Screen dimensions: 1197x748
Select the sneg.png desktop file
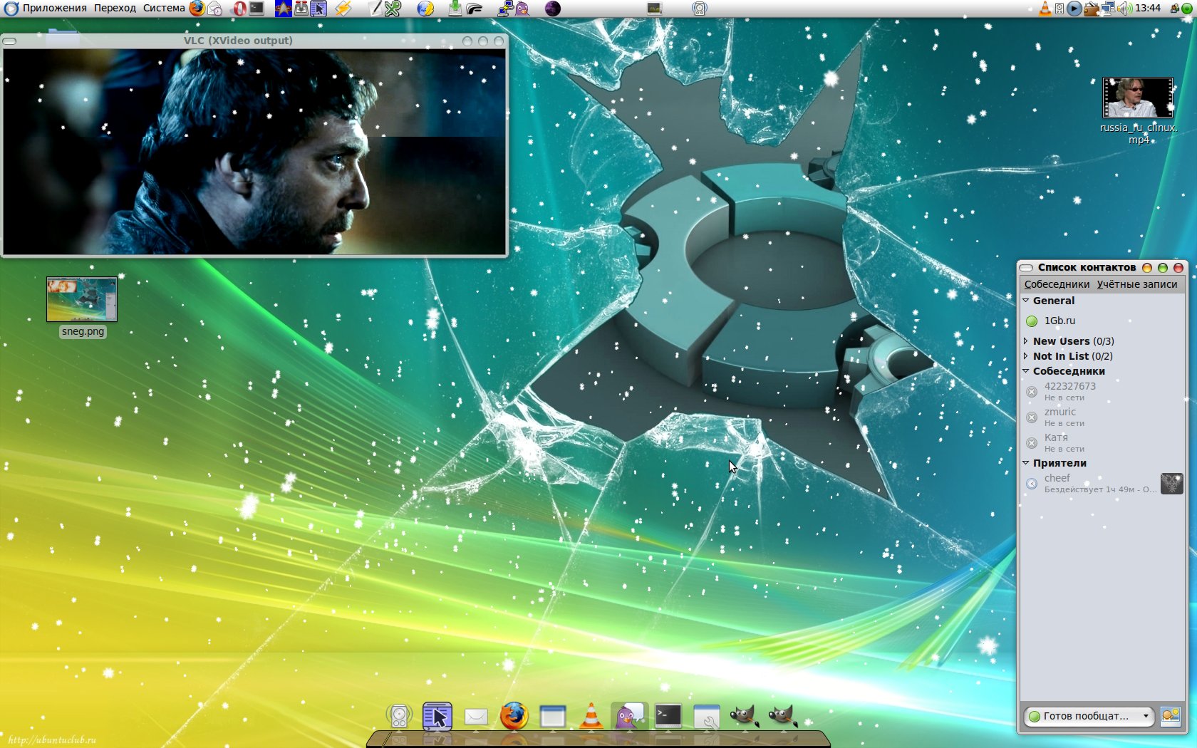[82, 307]
